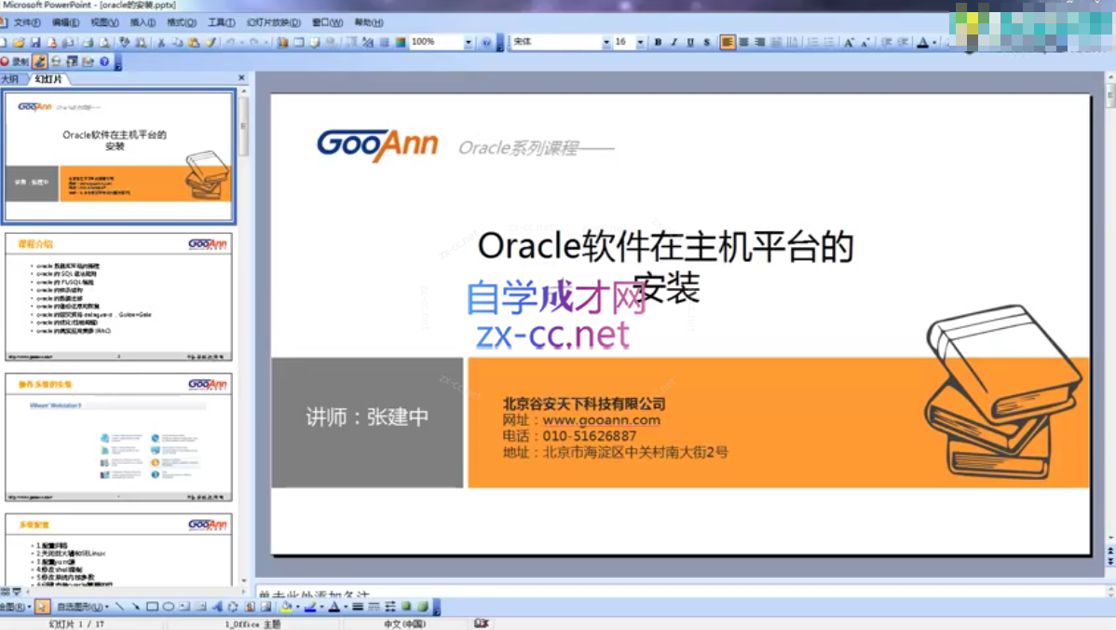1116x630 pixels.
Task: Click the line color swatch in drawing toolbar
Action: pos(310,607)
